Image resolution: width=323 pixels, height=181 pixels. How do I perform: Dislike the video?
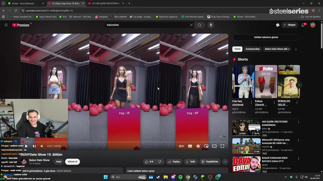(160, 162)
